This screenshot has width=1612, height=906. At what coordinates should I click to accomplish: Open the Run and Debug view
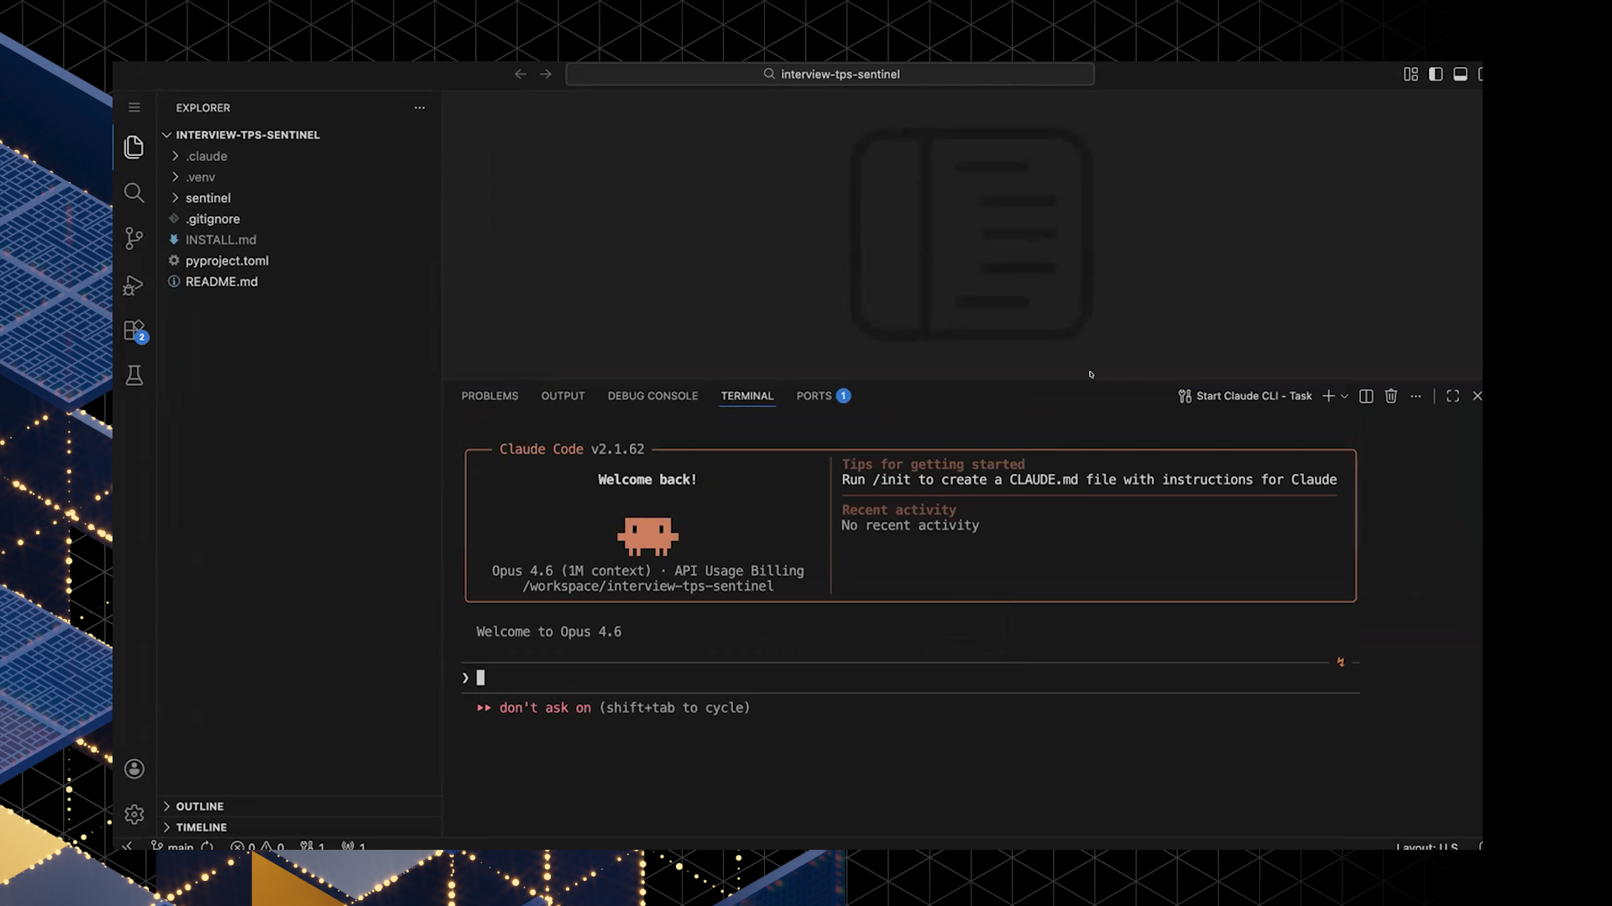pyautogui.click(x=134, y=285)
